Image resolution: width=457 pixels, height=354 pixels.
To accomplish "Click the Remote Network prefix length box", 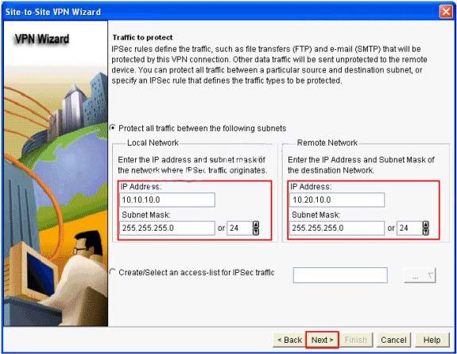I will pos(410,228).
